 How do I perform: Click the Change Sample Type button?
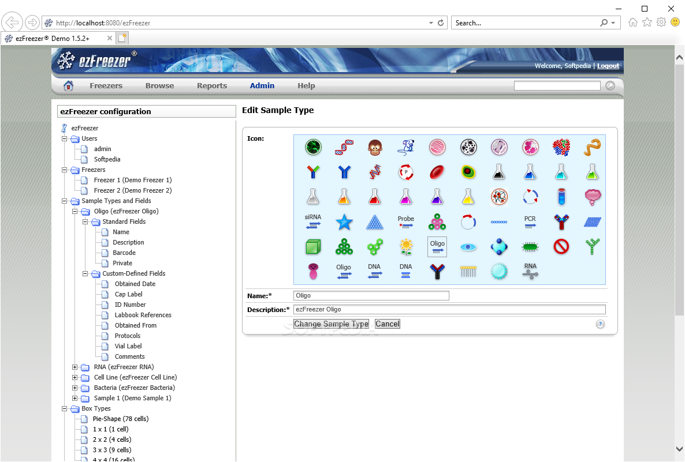pos(331,324)
